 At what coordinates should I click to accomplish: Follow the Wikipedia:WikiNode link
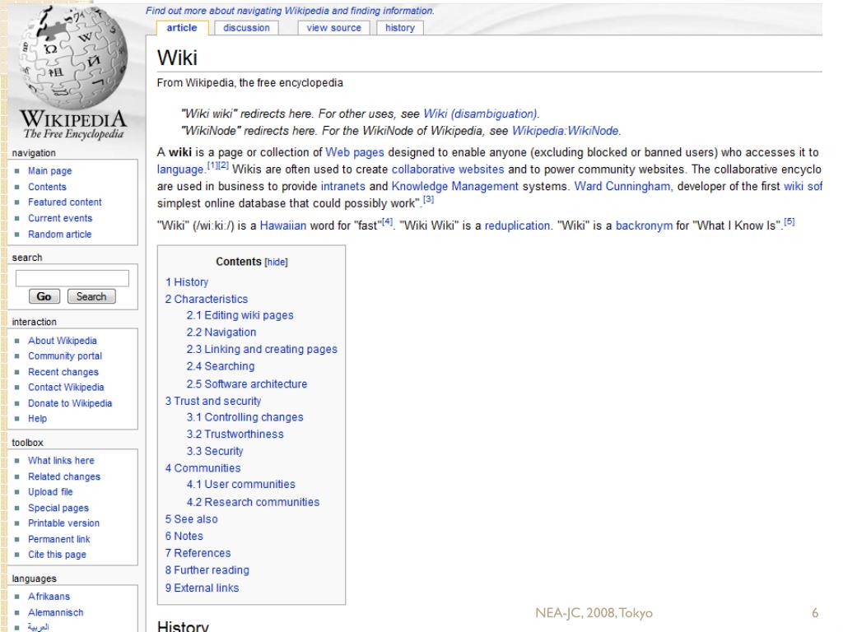pos(565,131)
